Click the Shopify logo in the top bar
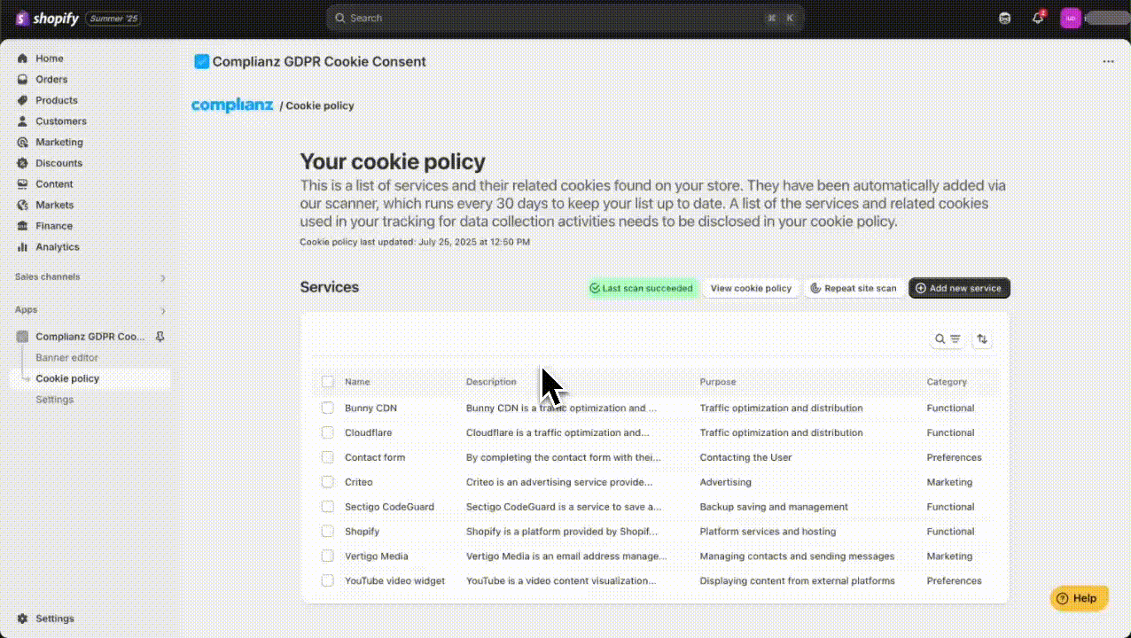Viewport: 1131px width, 638px height. point(47,18)
